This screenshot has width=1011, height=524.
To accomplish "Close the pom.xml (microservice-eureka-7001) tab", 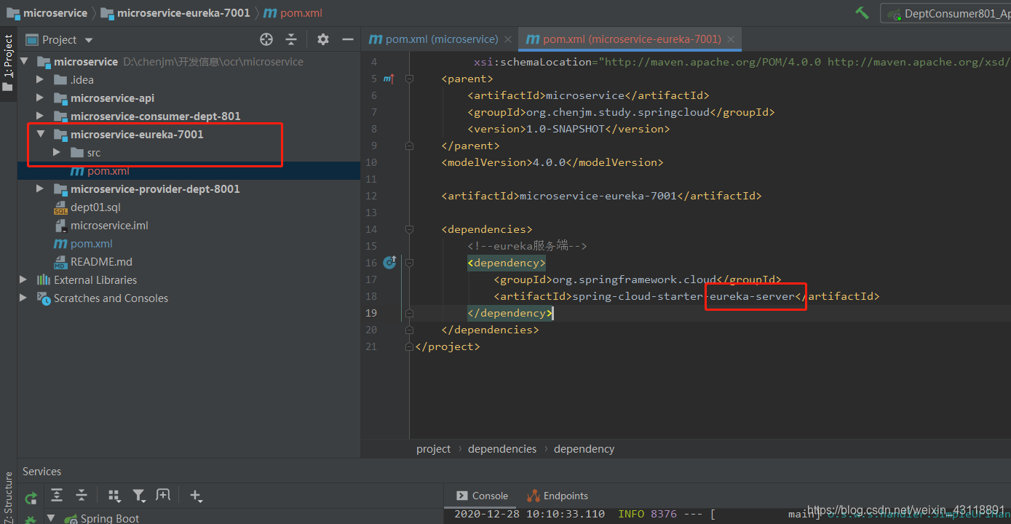I will [x=731, y=39].
